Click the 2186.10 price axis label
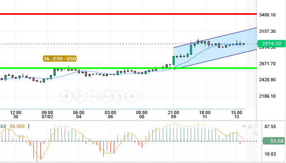 point(267,96)
